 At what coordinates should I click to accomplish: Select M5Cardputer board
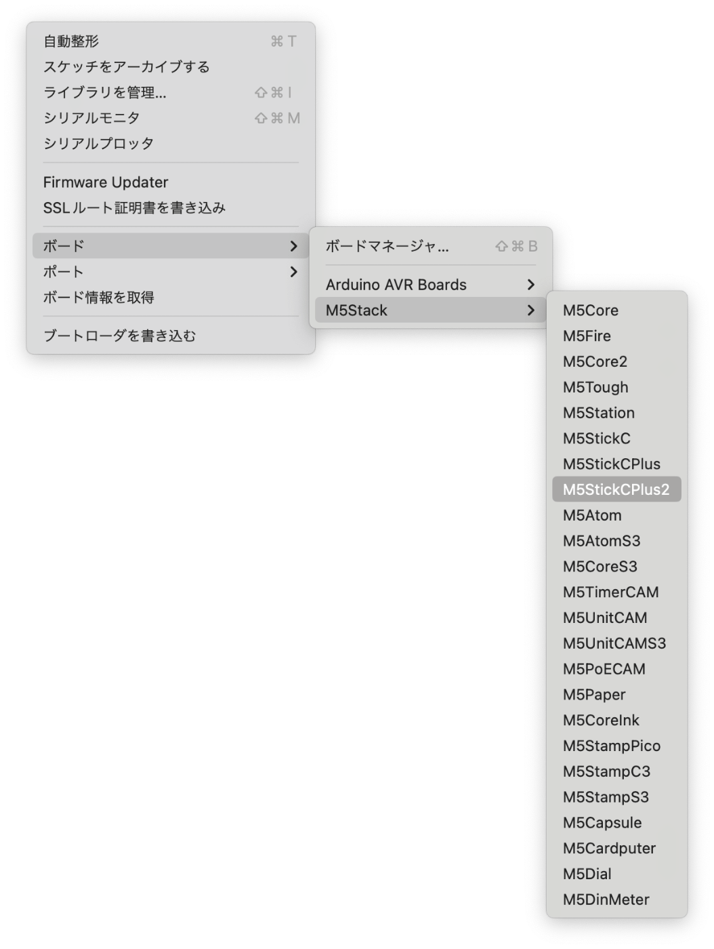(616, 849)
